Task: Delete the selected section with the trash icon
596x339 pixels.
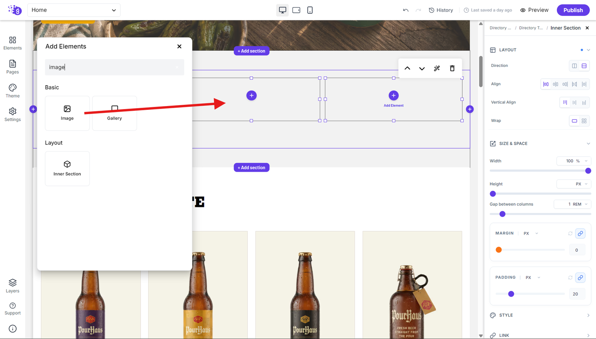Action: point(452,68)
